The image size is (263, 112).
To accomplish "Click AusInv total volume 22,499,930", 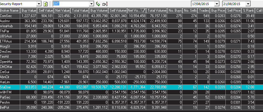I will coord(158,21).
